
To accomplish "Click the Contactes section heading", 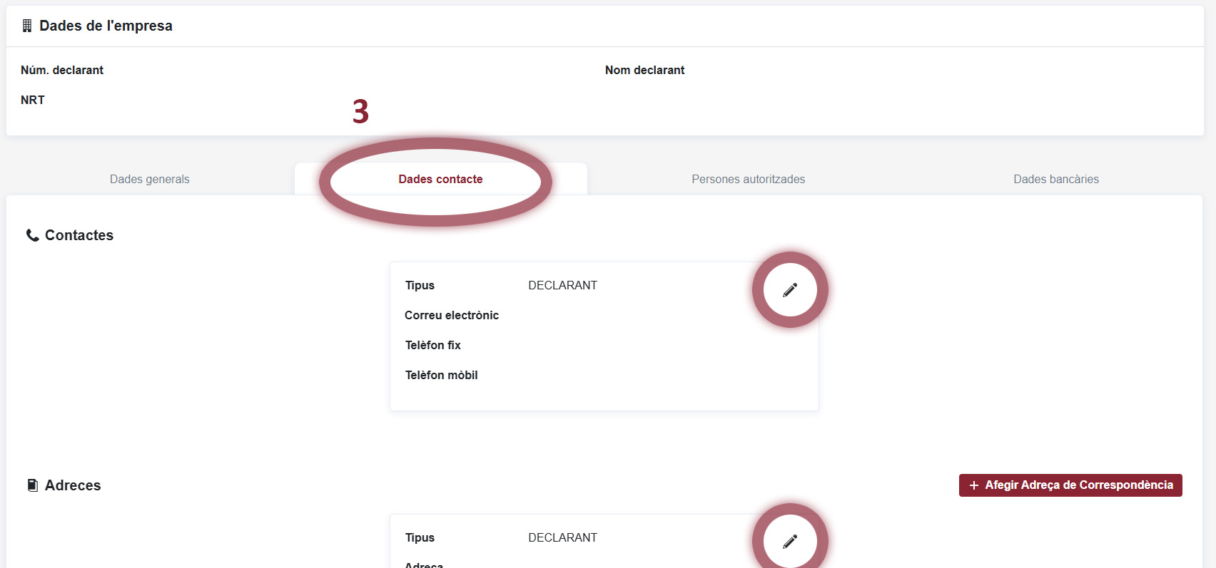I will click(79, 235).
